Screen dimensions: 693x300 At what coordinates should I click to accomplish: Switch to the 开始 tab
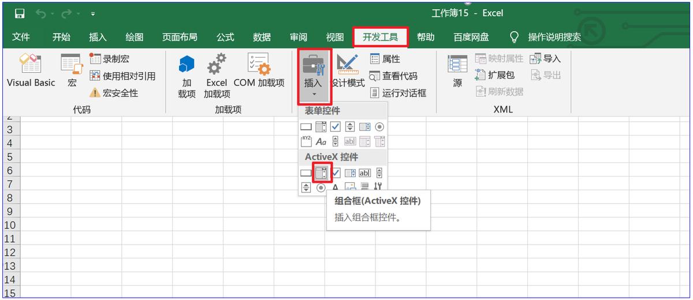tap(61, 37)
